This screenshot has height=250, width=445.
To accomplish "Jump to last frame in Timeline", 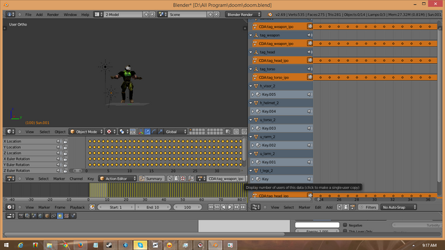I will (243, 207).
